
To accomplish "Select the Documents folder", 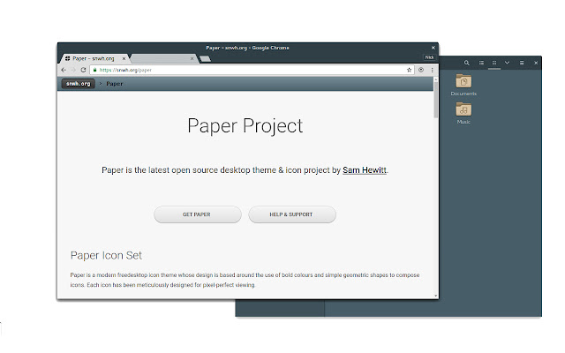I will [463, 85].
